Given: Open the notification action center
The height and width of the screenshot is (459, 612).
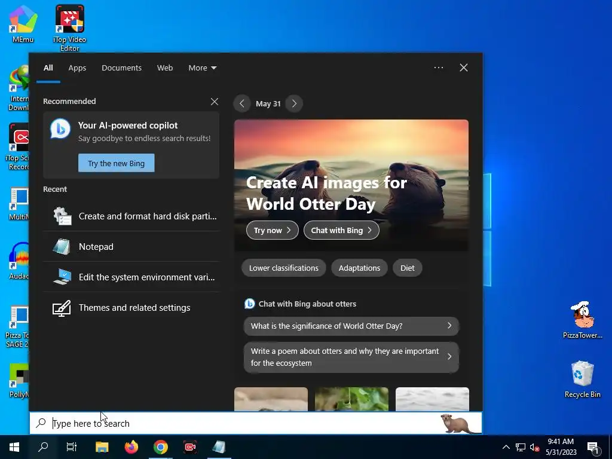Looking at the screenshot, I should point(593,448).
